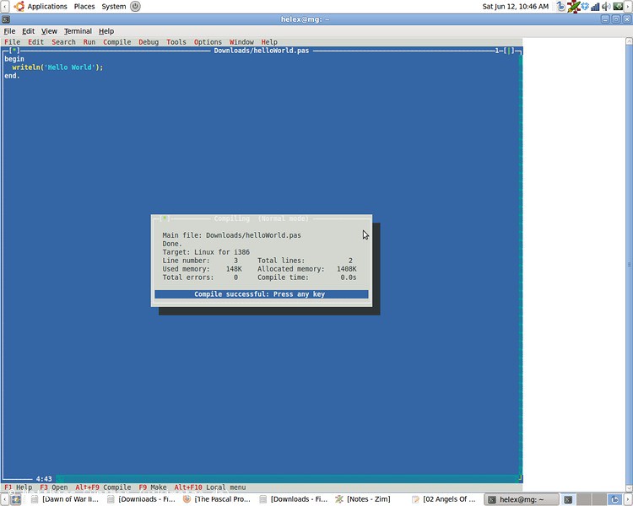Click Alt+F10 Local menu in the status line
The image size is (633, 506).
tap(210, 487)
